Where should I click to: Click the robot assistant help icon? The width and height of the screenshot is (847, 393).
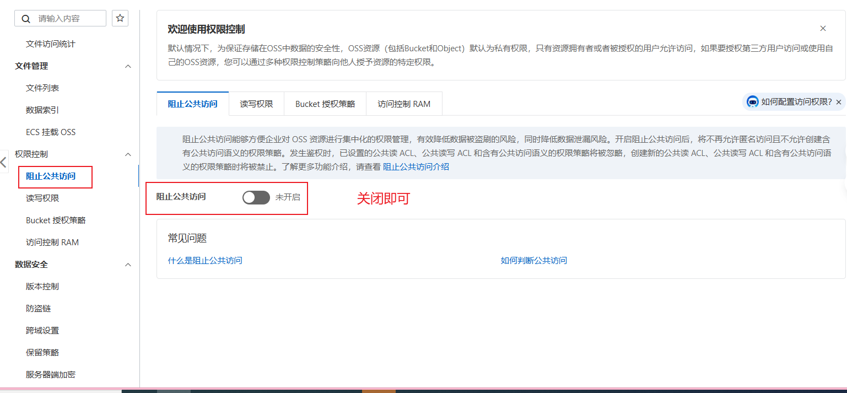[752, 102]
